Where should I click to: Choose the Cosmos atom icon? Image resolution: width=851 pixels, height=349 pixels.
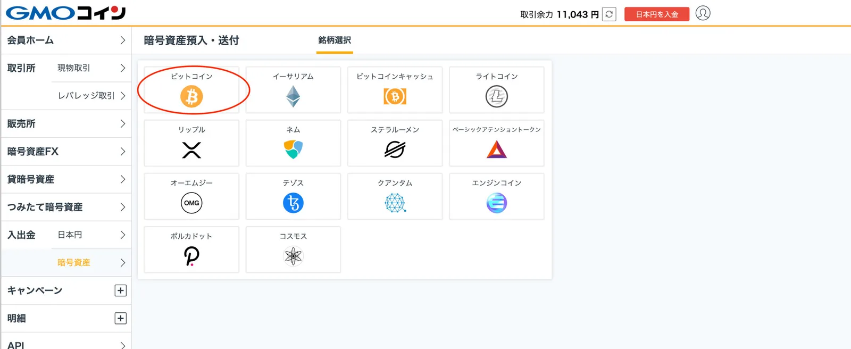tap(293, 256)
